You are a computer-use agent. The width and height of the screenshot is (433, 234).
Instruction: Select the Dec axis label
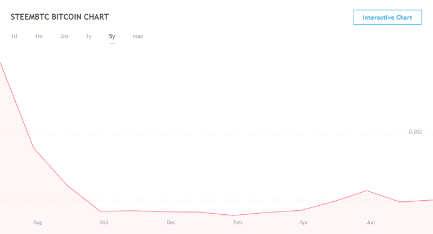[171, 222]
